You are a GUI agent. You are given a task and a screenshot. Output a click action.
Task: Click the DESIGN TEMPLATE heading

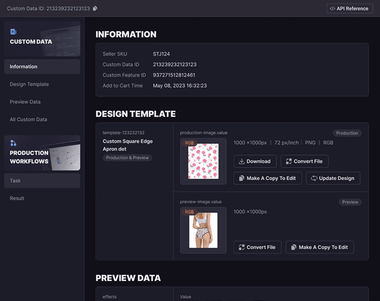[x=136, y=114]
